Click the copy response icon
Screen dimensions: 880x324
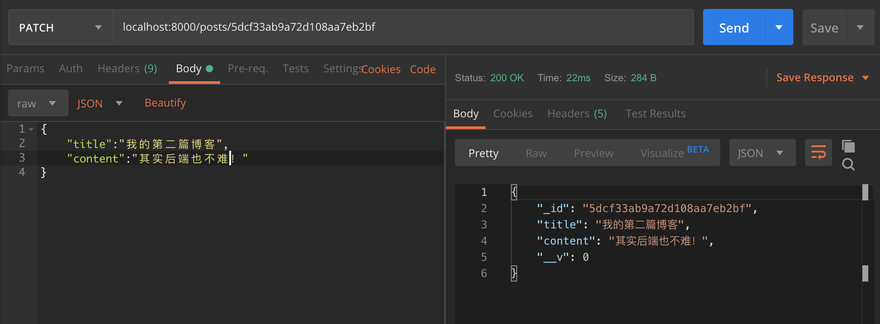point(848,146)
